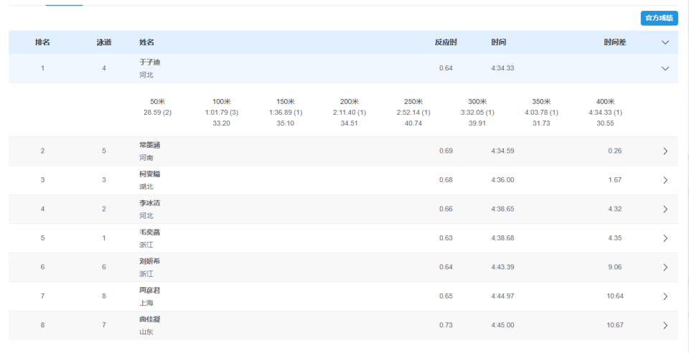Image resolution: width=689 pixels, height=353 pixels.
Task: Expand the row with time 4:36.00
Action: (x=665, y=180)
